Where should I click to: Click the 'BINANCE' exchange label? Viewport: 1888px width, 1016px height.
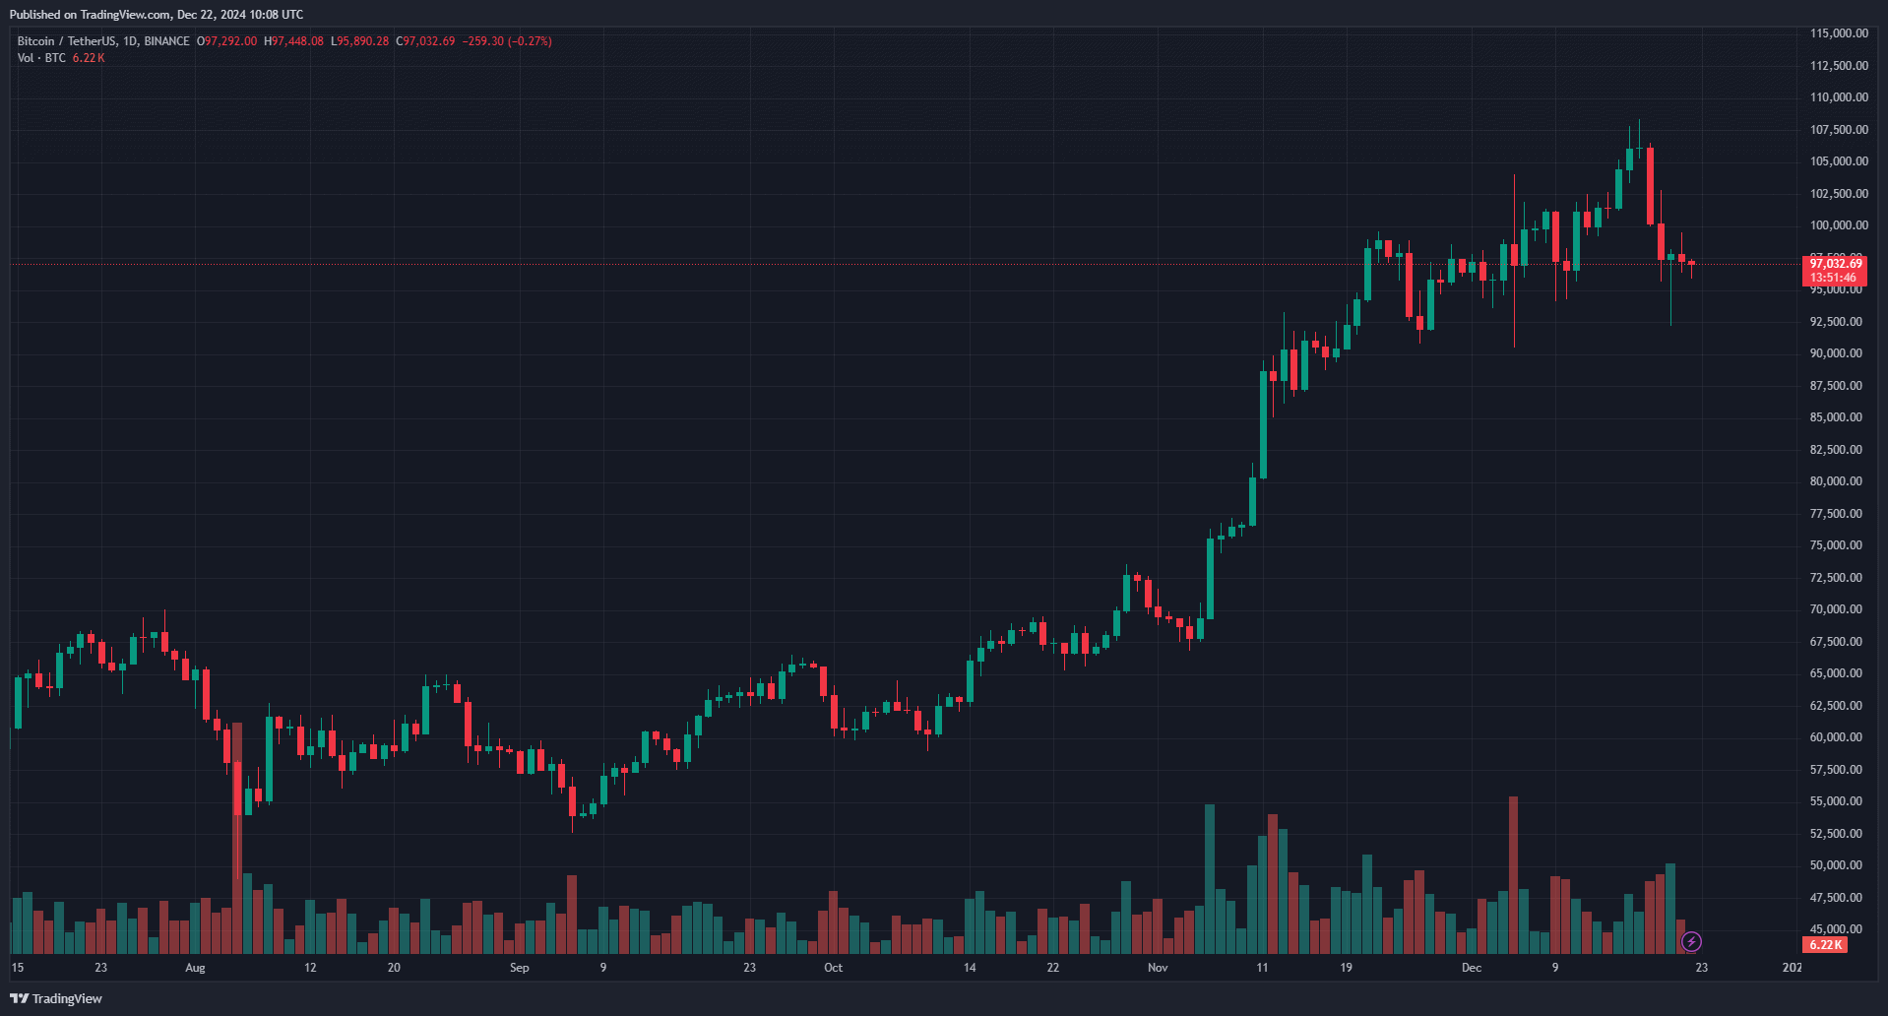[x=166, y=41]
